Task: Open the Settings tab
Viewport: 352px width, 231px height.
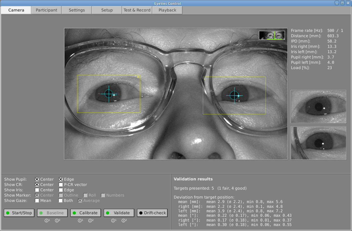Action: pos(77,10)
